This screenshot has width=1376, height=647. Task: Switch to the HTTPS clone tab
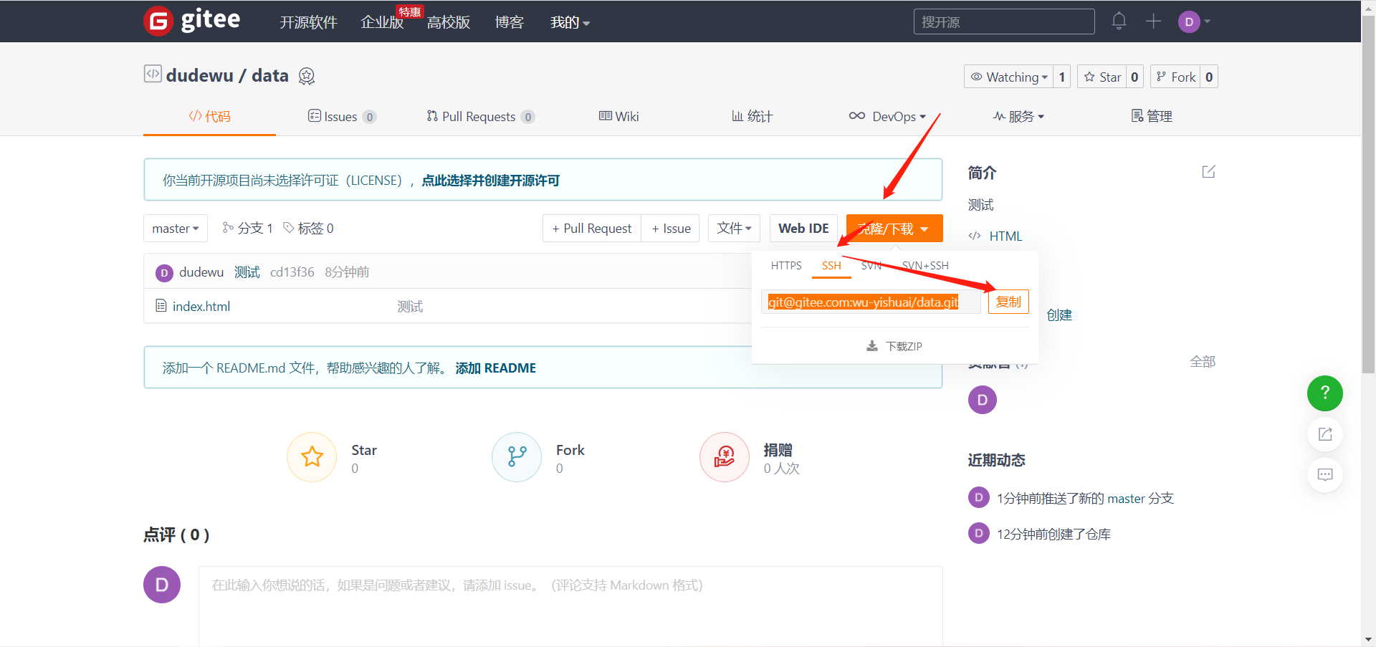tap(786, 265)
